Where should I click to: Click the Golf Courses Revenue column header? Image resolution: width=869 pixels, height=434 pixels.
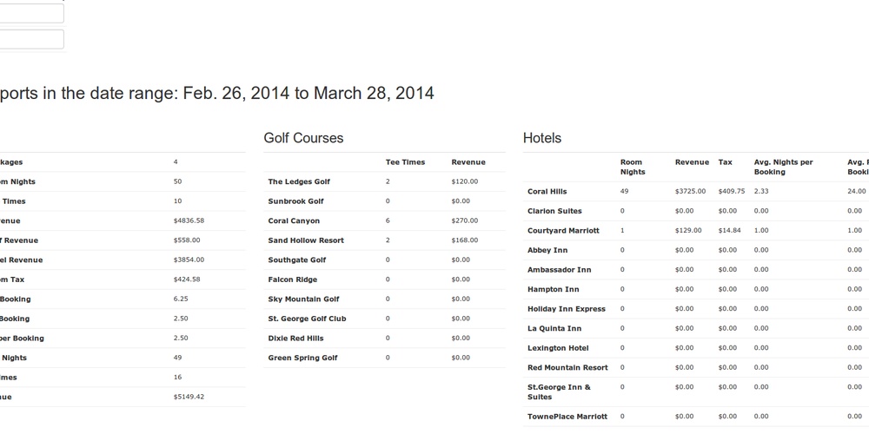coord(468,162)
